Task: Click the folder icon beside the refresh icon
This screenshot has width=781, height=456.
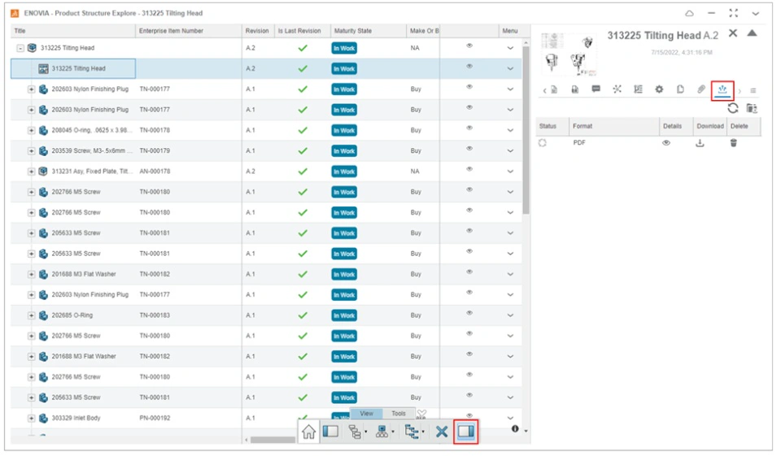Action: [x=752, y=108]
